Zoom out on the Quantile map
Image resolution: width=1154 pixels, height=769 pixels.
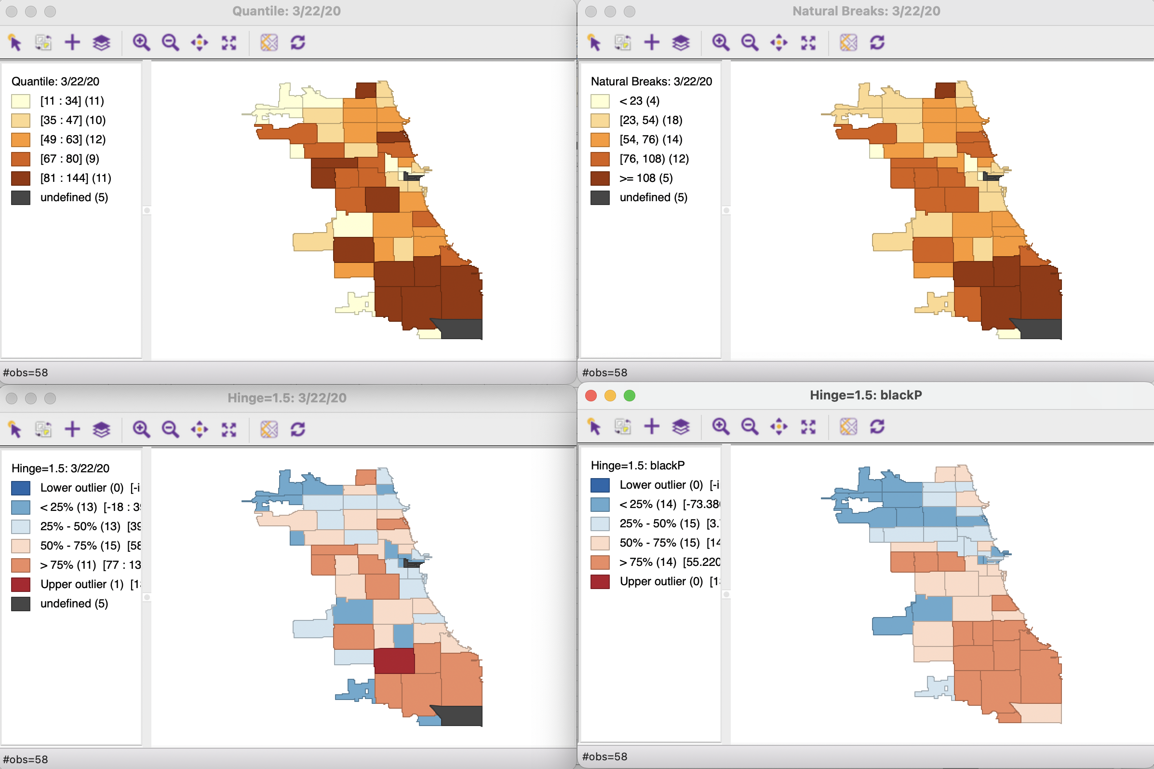coord(171,42)
